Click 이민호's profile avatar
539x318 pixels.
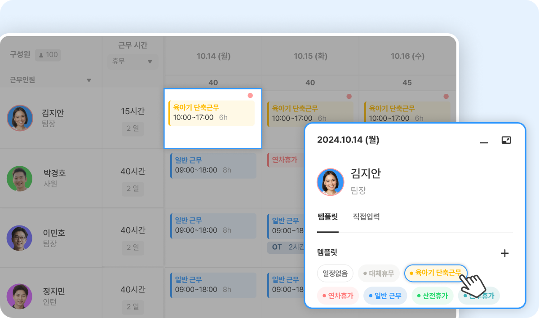[x=20, y=238]
